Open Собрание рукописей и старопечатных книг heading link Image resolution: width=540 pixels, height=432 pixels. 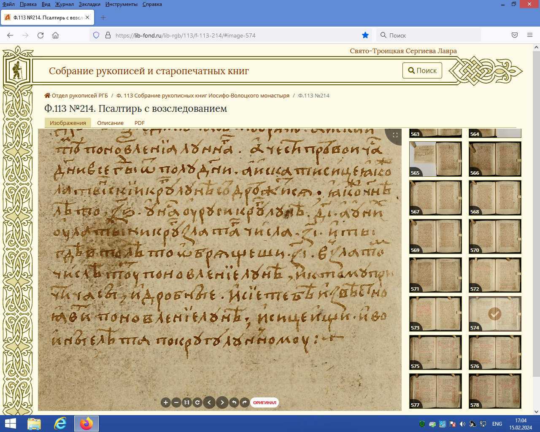pos(149,71)
